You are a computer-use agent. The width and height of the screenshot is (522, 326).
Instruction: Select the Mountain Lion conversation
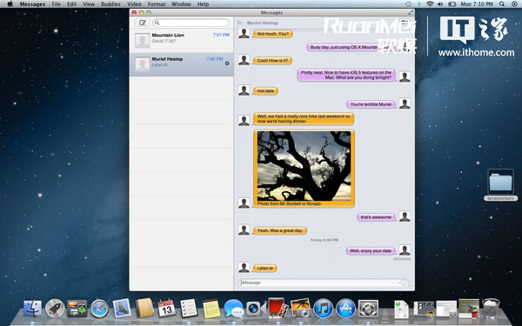click(182, 41)
